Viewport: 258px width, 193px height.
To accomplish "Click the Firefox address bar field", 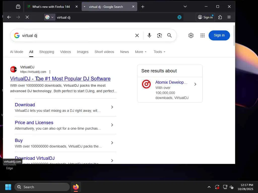I will point(114,17).
